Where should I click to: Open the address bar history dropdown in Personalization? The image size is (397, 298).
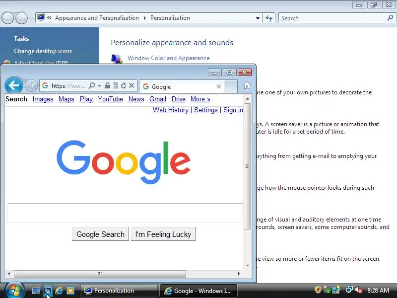pyautogui.click(x=258, y=18)
